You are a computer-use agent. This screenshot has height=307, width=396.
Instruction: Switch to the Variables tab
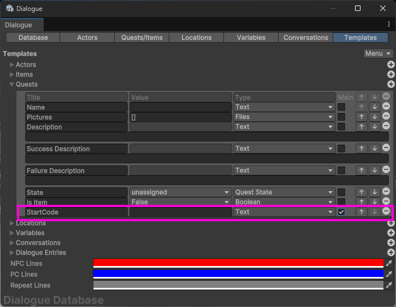(x=251, y=37)
